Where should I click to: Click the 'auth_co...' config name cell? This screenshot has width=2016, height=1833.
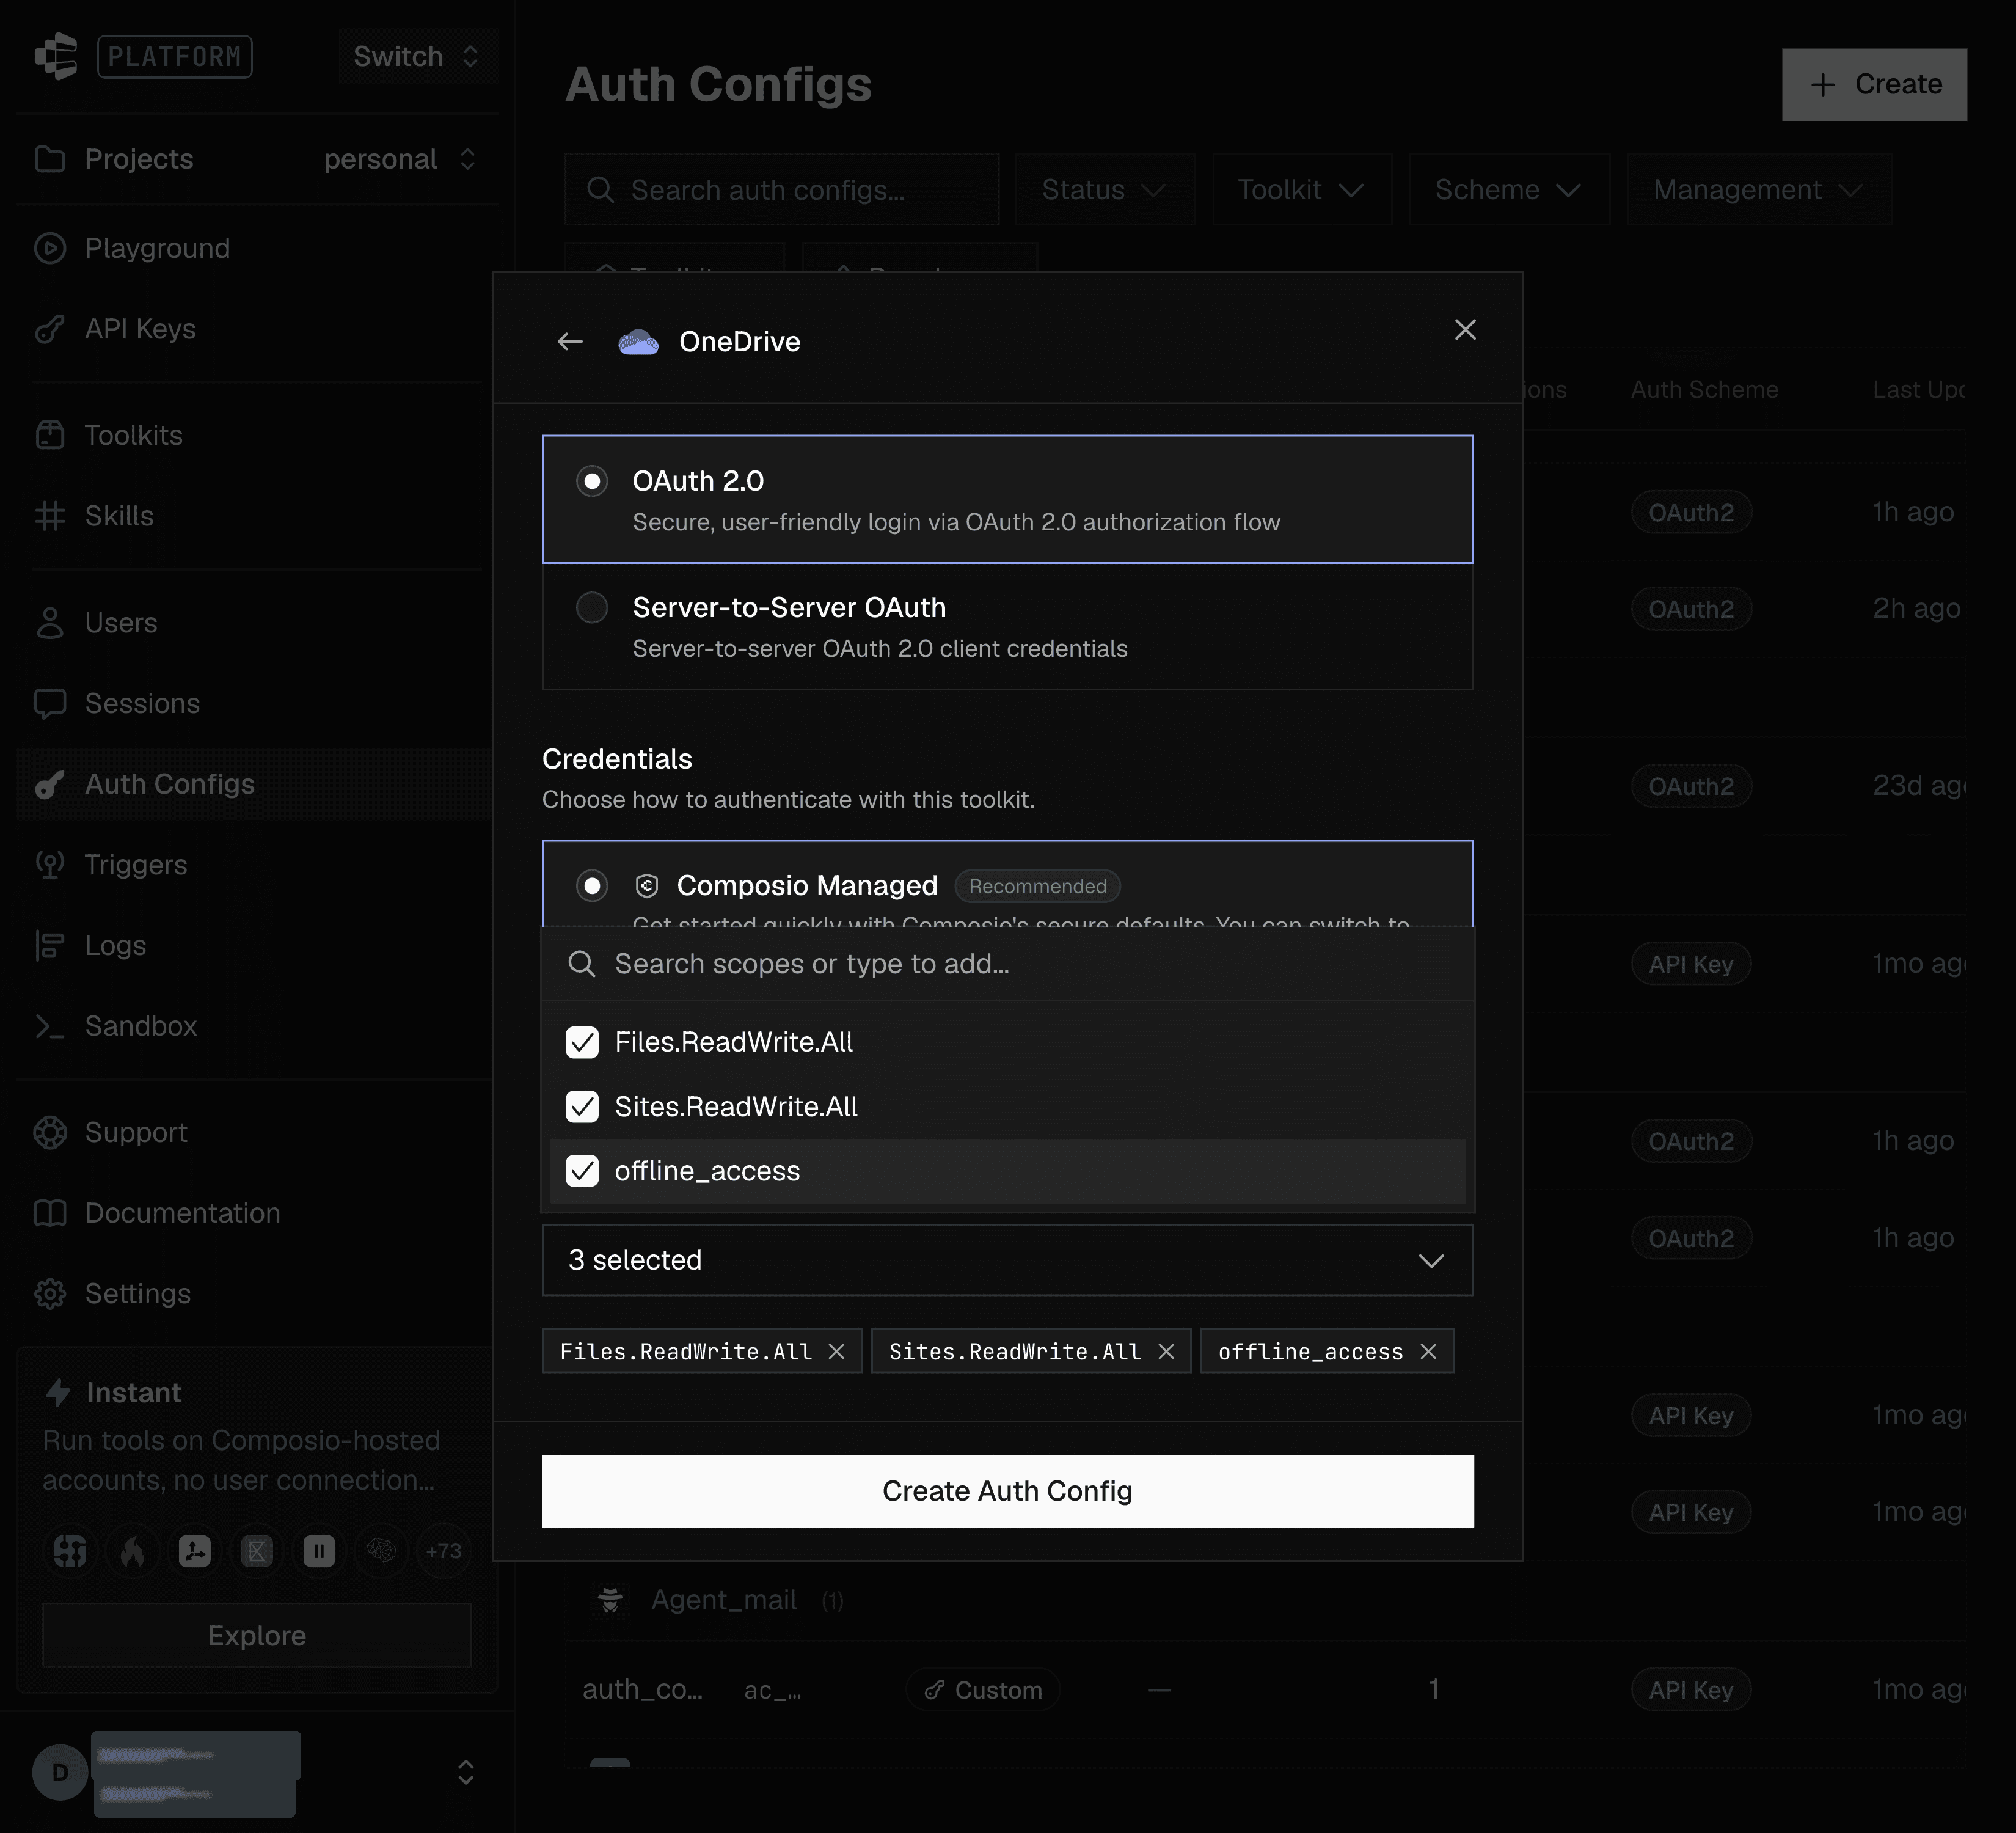(642, 1690)
